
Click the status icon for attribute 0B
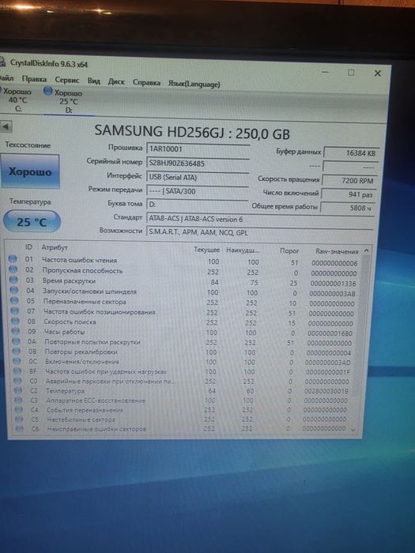tap(17, 352)
